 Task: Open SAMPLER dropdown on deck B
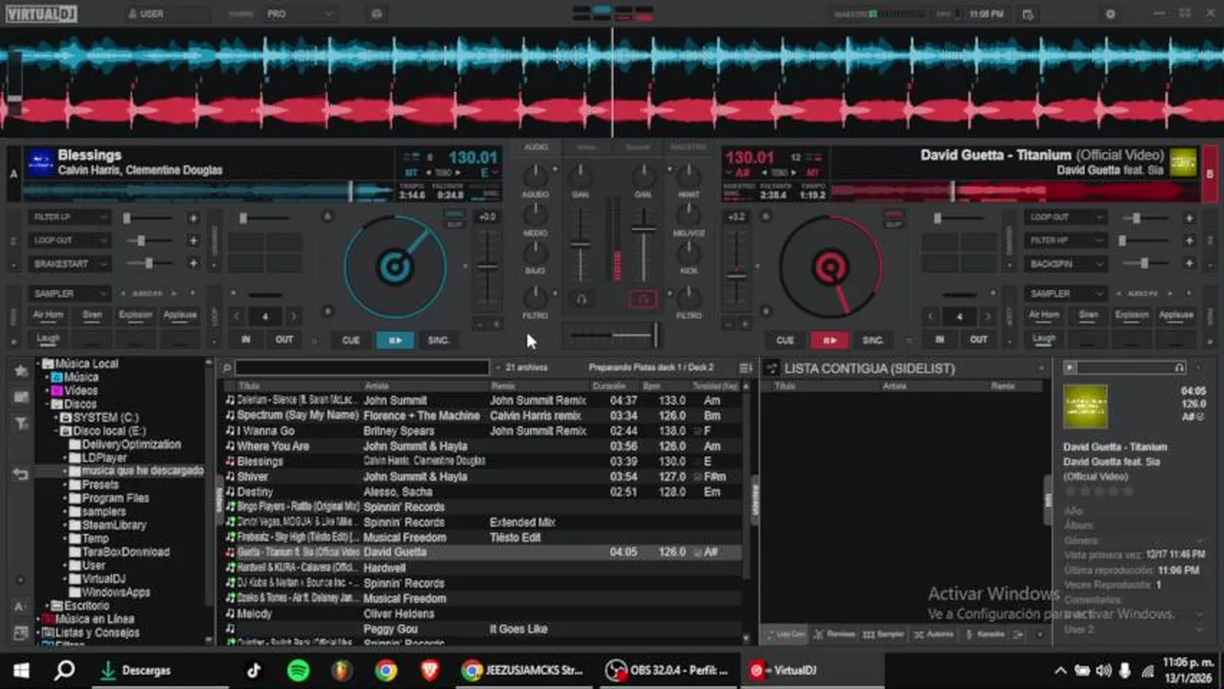pyautogui.click(x=1065, y=294)
